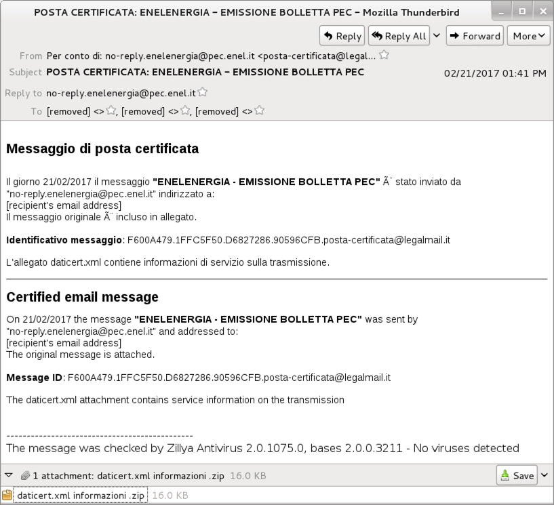Click 'L'allegato daticert.xml contiene informazioni' sentence

click(167, 262)
